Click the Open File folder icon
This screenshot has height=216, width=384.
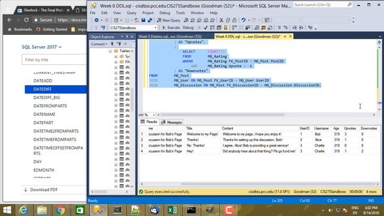point(137,20)
